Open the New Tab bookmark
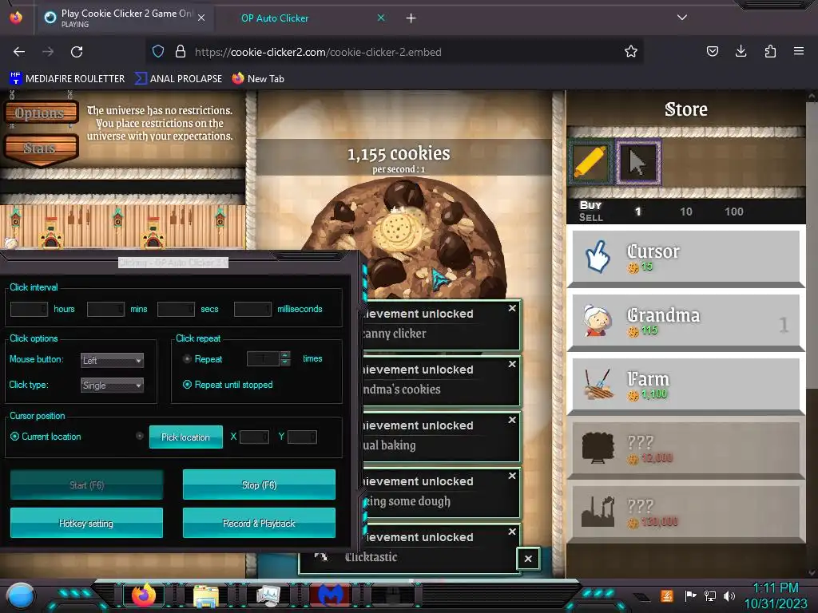 tap(258, 79)
